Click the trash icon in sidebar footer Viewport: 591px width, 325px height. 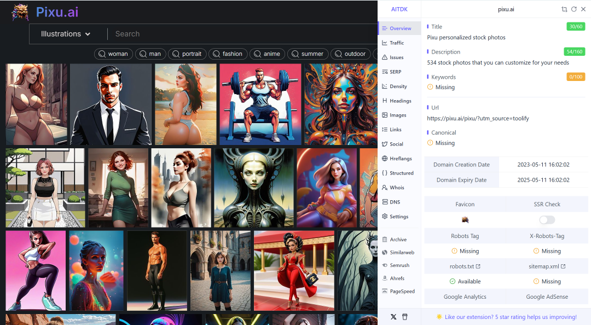coord(405,317)
